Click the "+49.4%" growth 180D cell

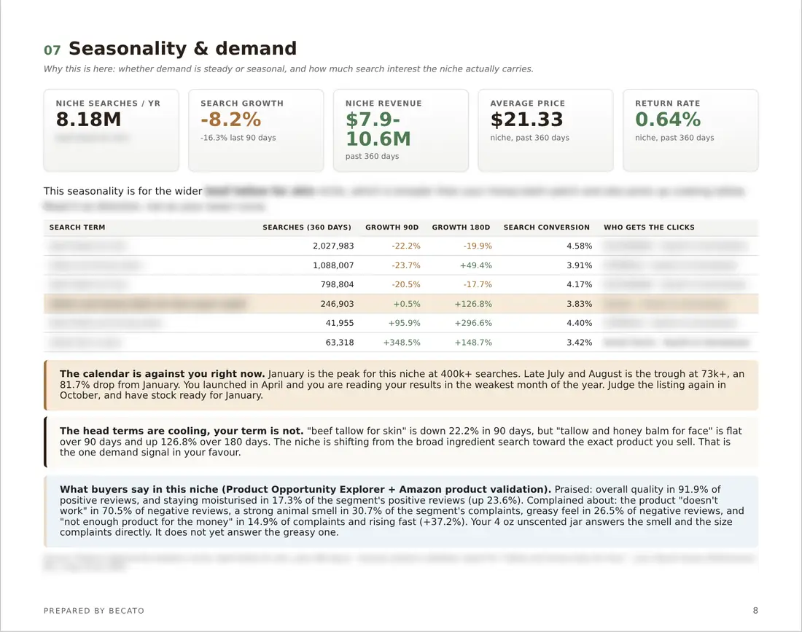coord(475,265)
